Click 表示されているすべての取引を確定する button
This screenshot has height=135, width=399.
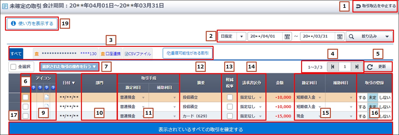tap(200, 129)
